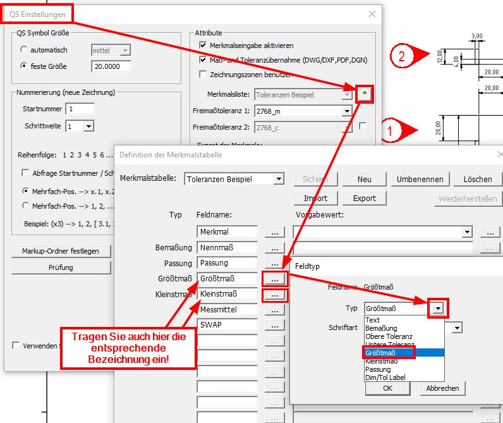Choose Größtmaß from the Typ list
503x423 pixels.
[404, 353]
